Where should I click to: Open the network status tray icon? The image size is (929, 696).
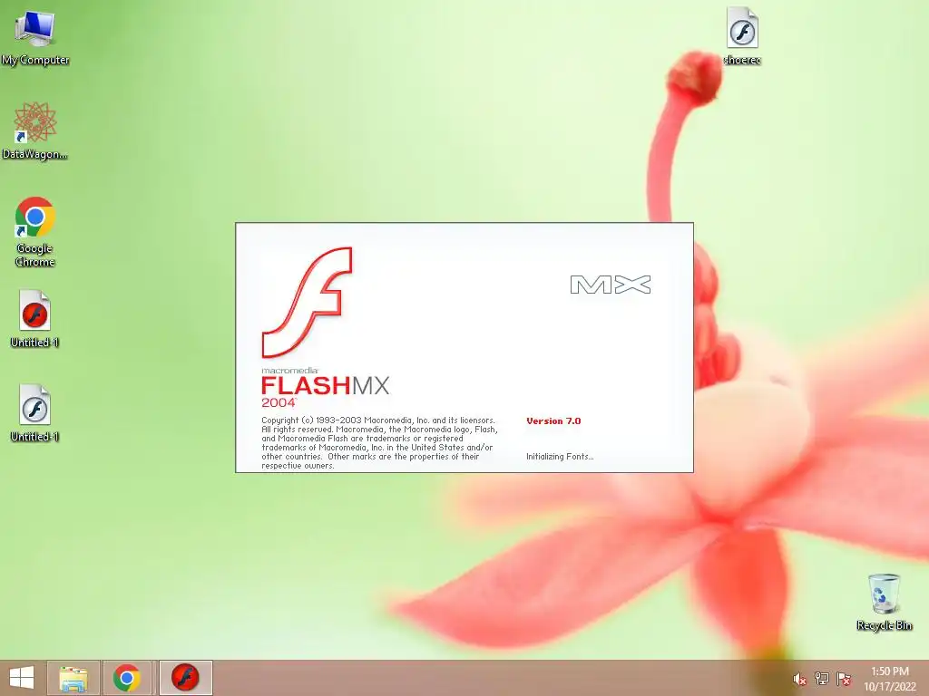[x=822, y=679]
